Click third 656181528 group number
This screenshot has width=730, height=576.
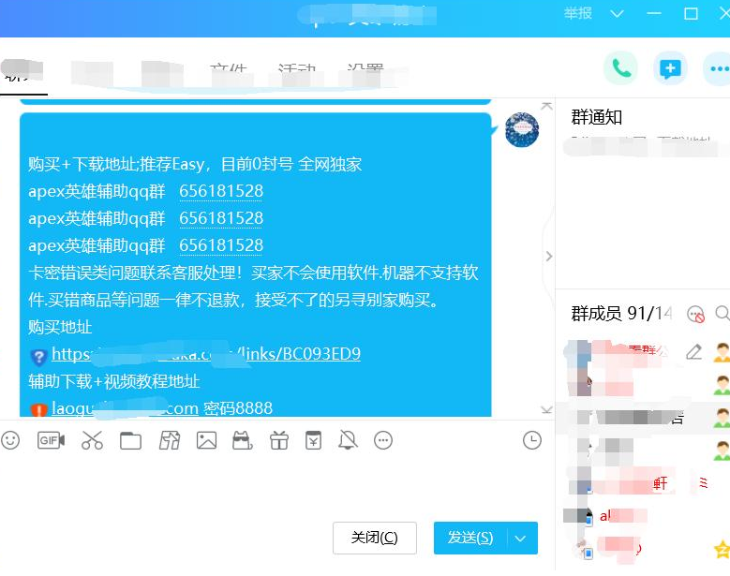click(221, 245)
